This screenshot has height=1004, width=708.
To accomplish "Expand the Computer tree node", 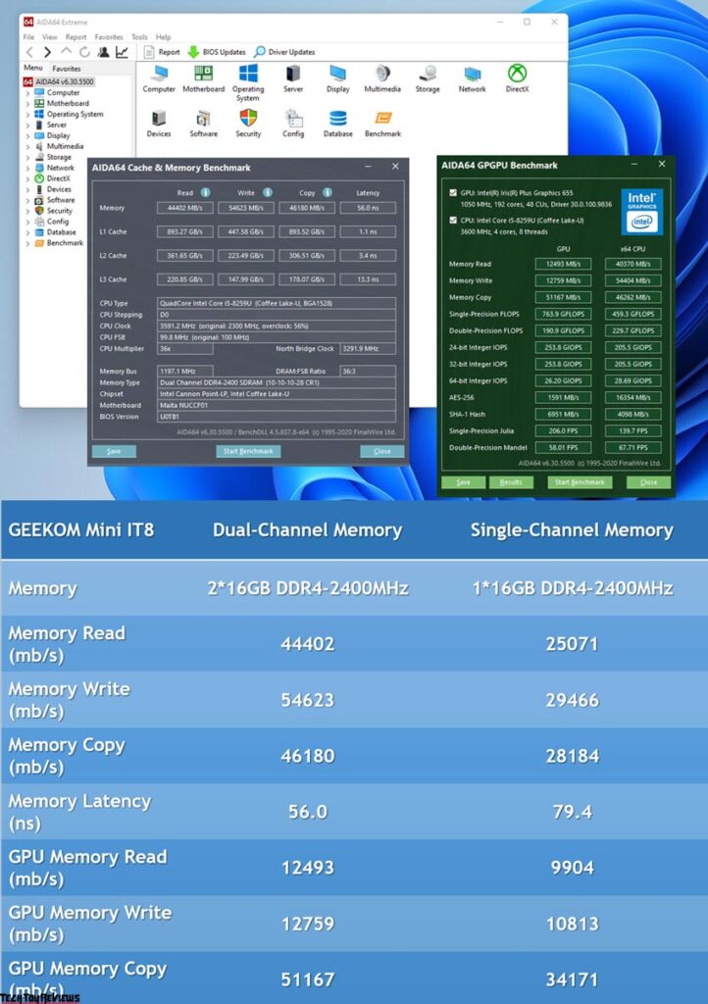I will coord(27,93).
